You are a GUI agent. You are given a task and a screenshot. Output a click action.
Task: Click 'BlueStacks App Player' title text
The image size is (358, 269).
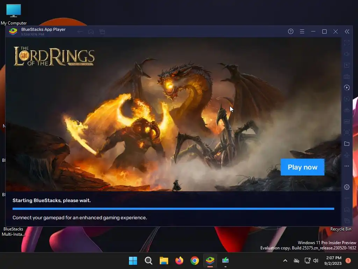click(x=43, y=29)
